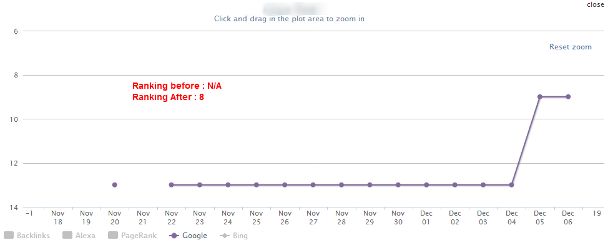Click the Alexa gray legend marker
This screenshot has height=240, width=608.
(67, 236)
